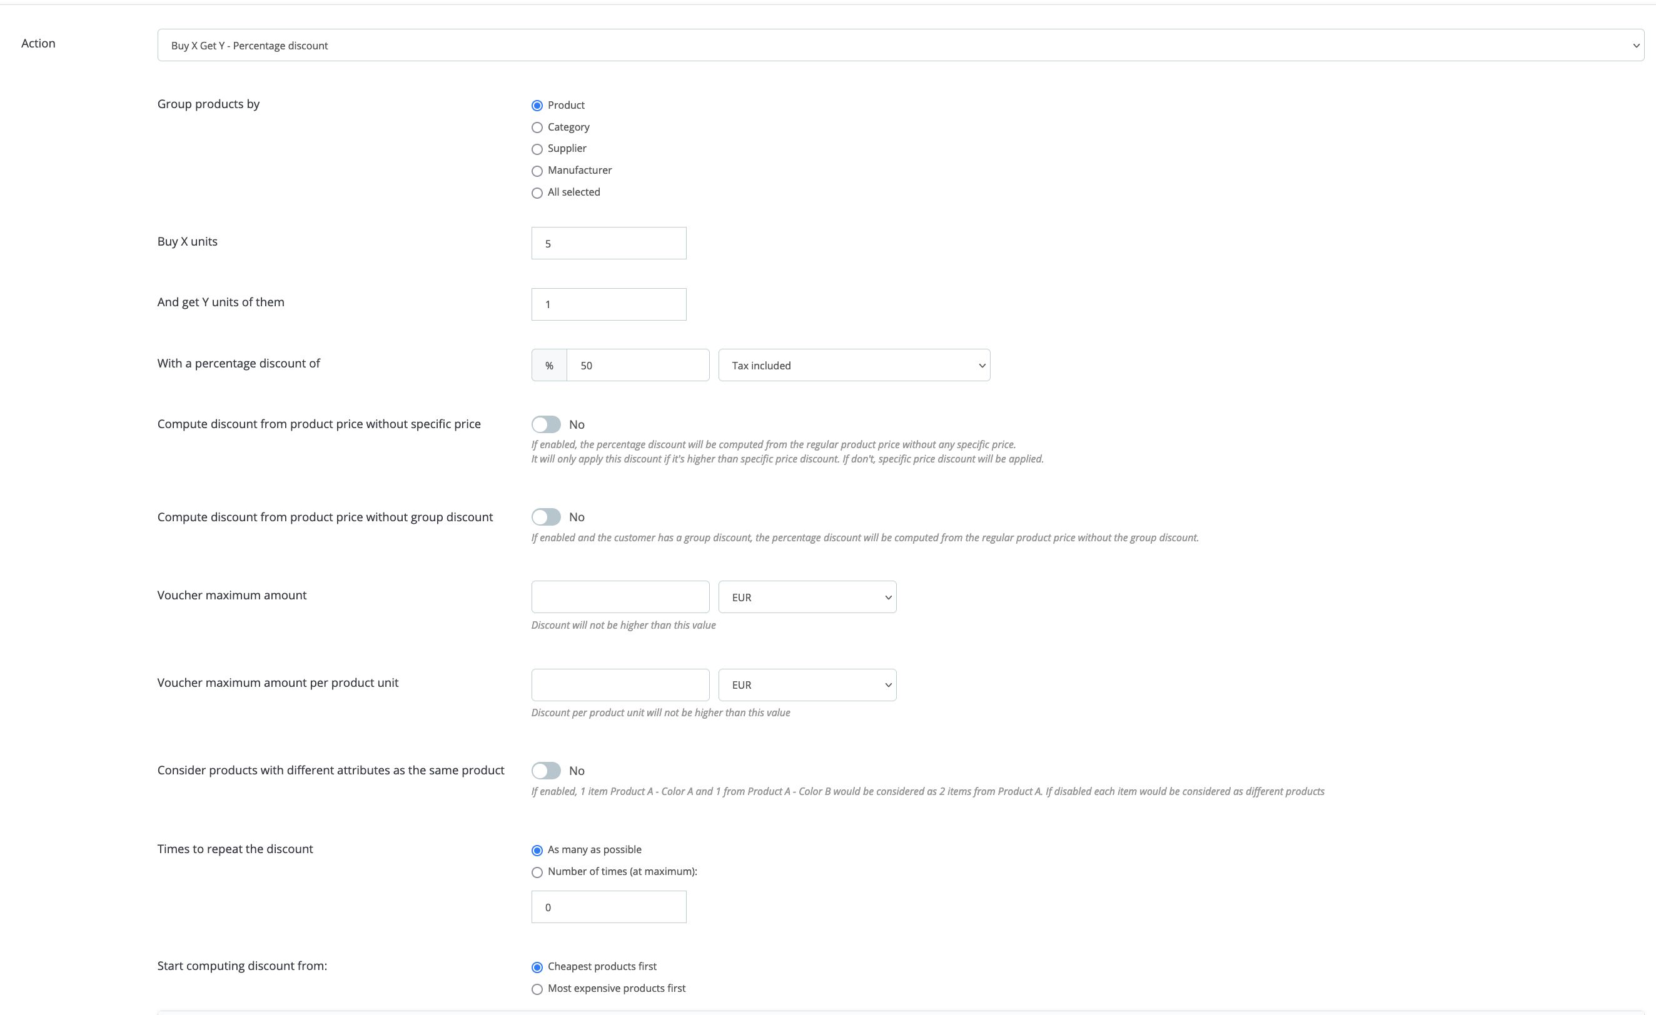This screenshot has width=1656, height=1015.
Task: Click maximum amount per product unit field
Action: 620,685
